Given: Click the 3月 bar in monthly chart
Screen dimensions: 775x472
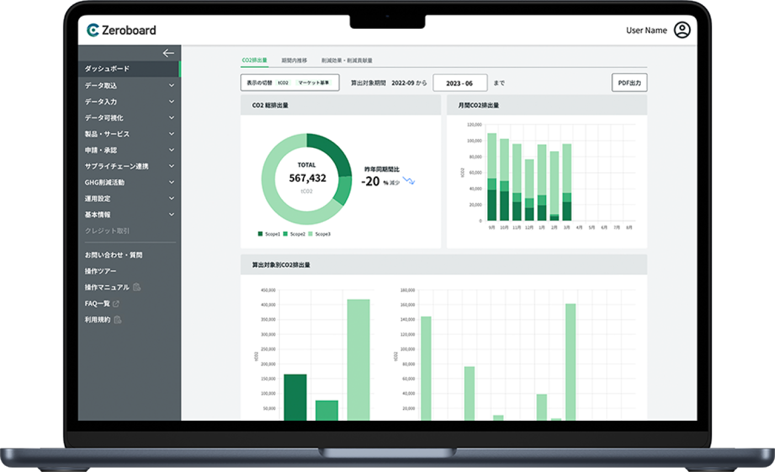Looking at the screenshot, I should 566,183.
